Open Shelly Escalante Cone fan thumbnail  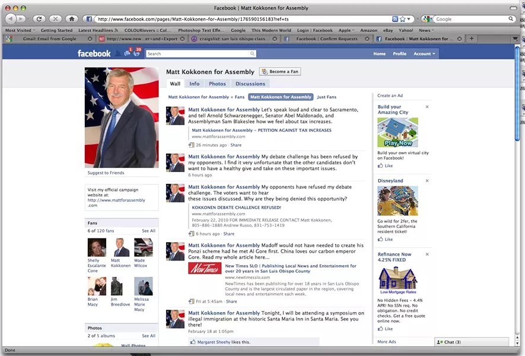click(97, 247)
